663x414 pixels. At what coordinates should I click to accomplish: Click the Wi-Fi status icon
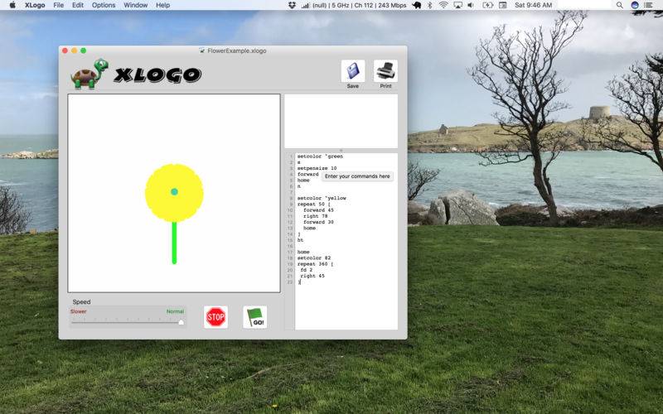tap(443, 5)
